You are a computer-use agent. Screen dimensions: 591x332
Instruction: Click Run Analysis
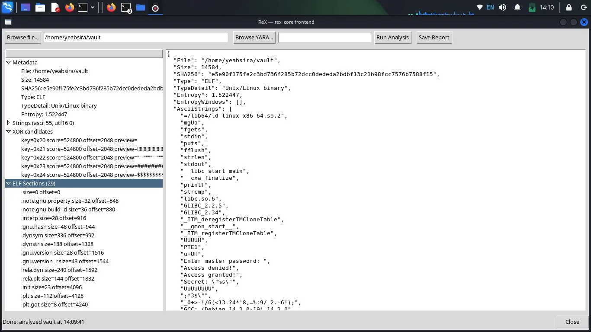(392, 37)
